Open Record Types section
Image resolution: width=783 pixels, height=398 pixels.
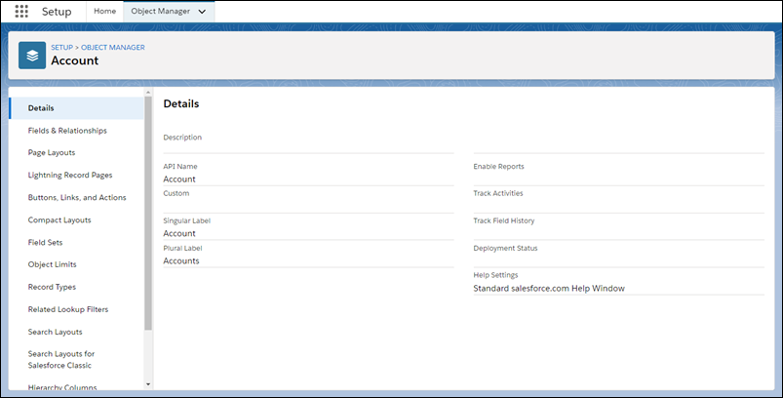(52, 287)
